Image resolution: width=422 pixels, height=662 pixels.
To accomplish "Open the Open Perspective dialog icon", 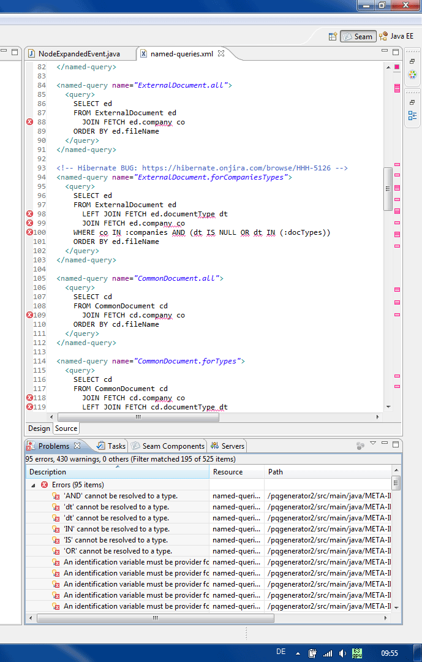I will [x=333, y=36].
